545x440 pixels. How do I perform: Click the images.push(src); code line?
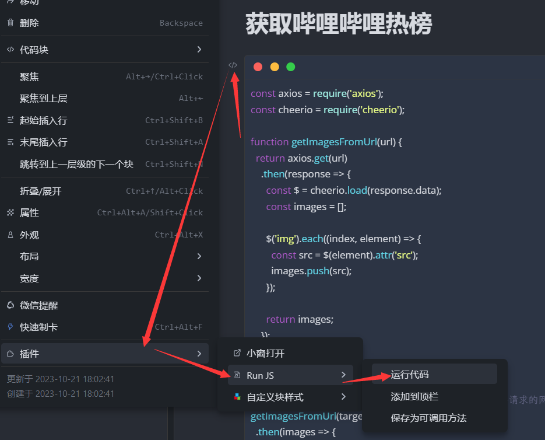click(311, 271)
